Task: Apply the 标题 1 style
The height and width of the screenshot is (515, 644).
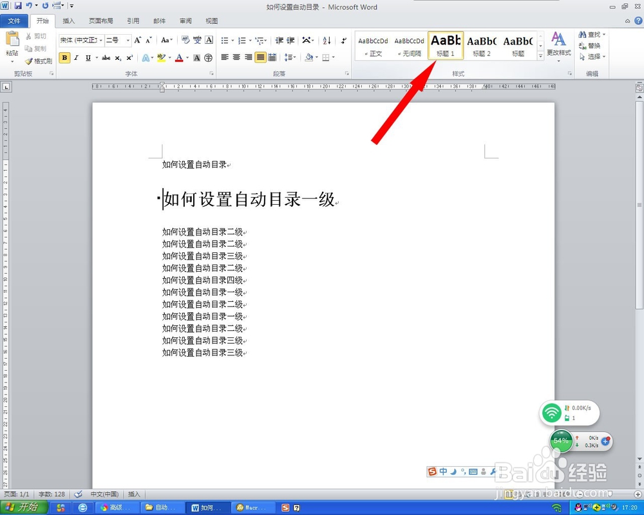Action: (446, 45)
